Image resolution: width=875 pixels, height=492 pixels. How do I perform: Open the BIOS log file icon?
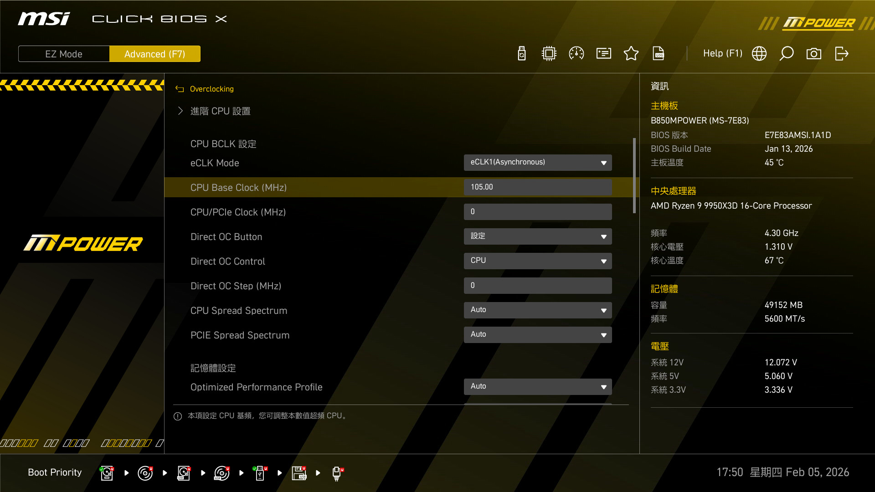pyautogui.click(x=659, y=54)
